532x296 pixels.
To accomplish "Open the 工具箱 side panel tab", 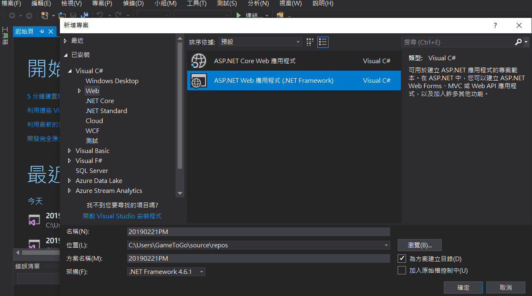I will (5, 36).
